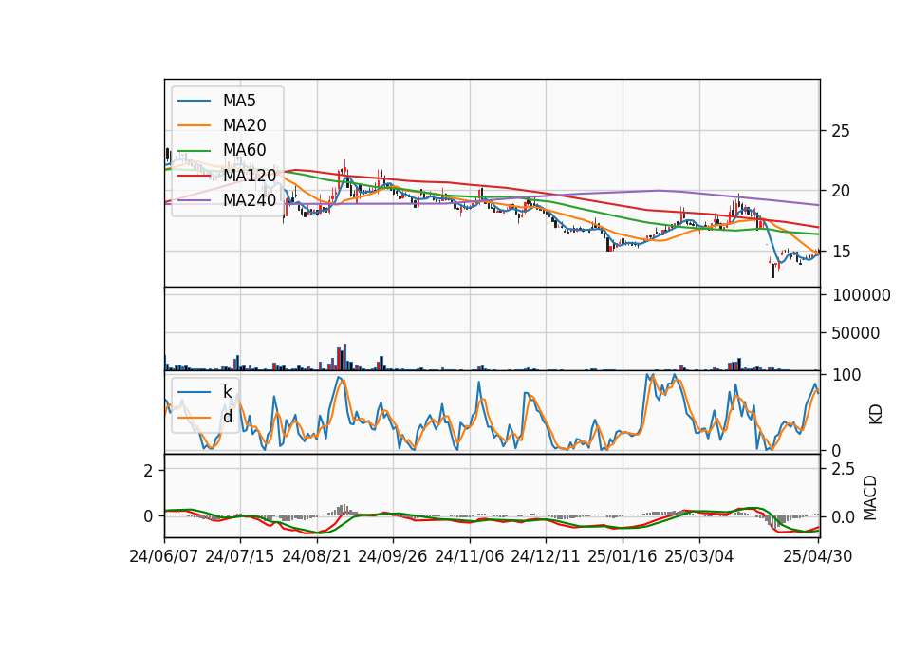Click the MA20 legend label
911x655 pixels.
244,125
